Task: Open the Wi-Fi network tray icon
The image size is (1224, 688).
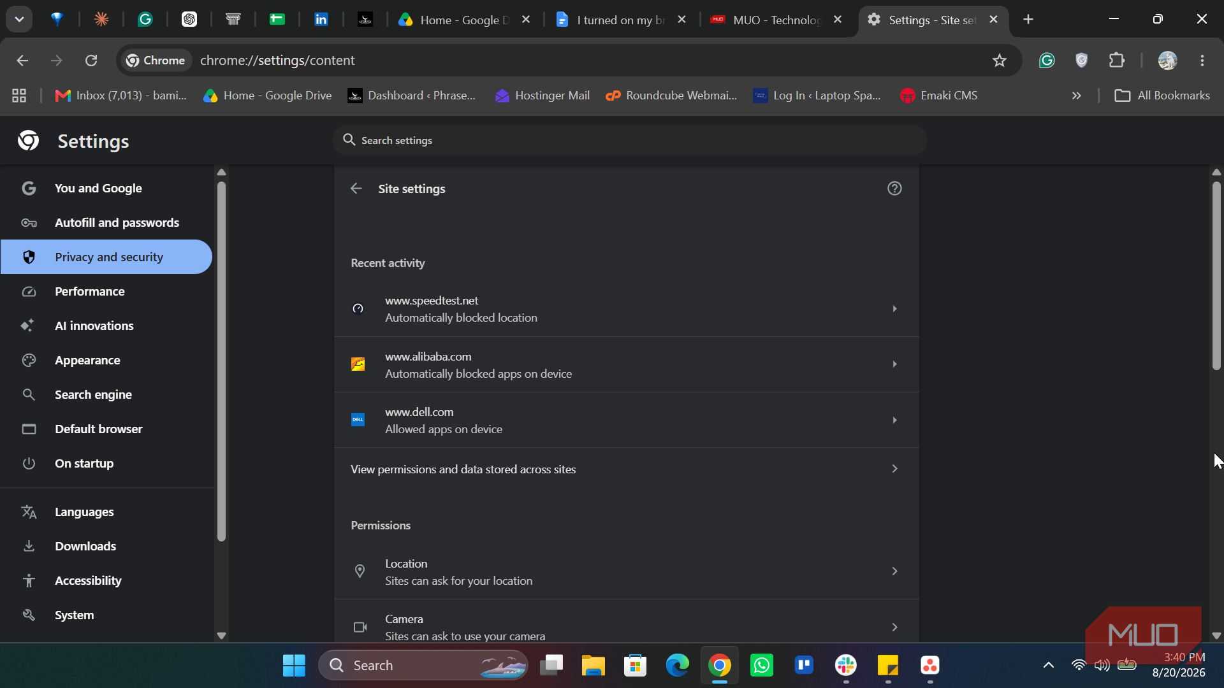Action: click(x=1079, y=666)
